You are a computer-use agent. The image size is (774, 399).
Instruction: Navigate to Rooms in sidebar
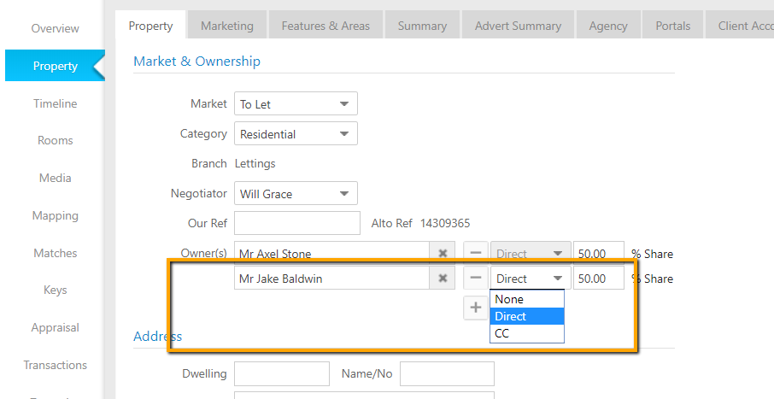coord(55,140)
